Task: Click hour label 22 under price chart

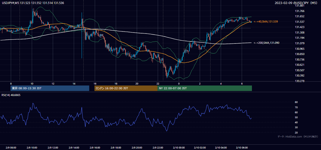Action: (x=158, y=83)
